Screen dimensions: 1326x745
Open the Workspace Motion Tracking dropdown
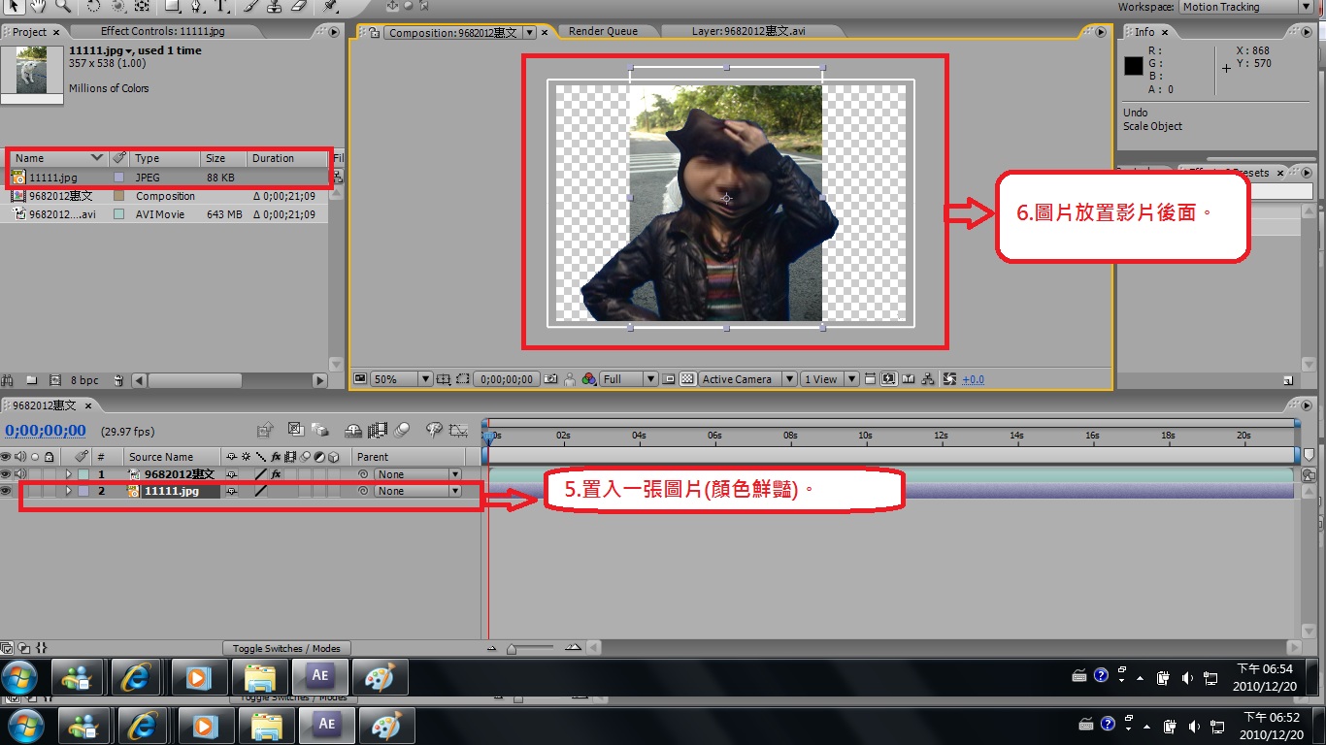pos(1246,7)
